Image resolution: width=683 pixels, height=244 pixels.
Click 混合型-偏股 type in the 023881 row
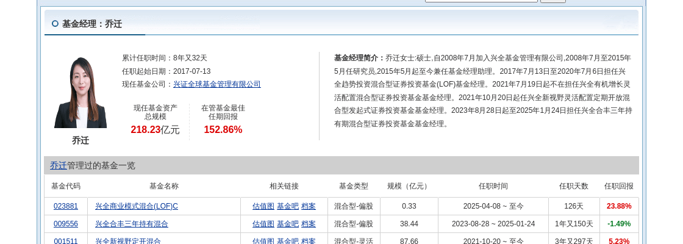pos(354,206)
